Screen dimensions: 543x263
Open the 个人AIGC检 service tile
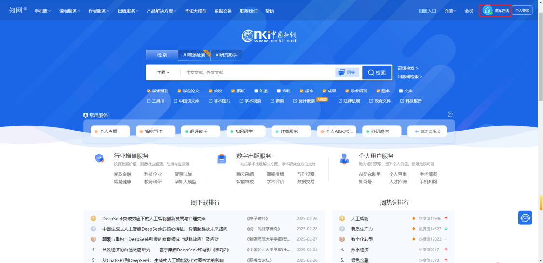[x=337, y=131]
